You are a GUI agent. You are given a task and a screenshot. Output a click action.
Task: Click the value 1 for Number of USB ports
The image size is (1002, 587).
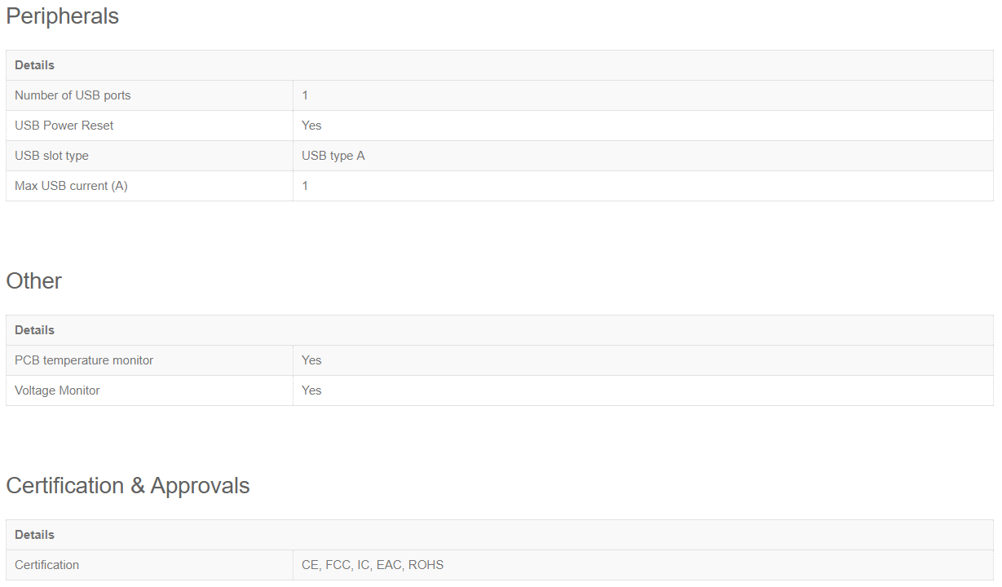point(305,95)
